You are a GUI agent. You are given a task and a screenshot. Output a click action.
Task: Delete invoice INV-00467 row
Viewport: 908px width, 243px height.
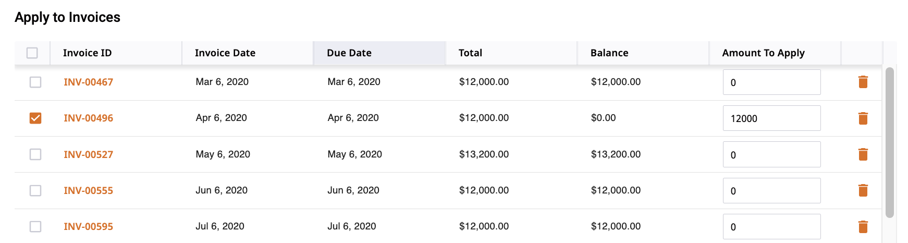[863, 82]
